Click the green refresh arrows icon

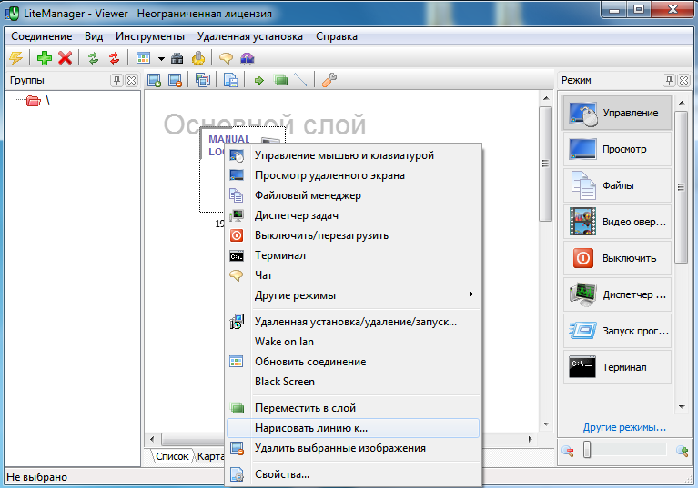93,58
